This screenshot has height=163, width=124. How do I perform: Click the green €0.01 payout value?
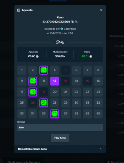(85, 56)
